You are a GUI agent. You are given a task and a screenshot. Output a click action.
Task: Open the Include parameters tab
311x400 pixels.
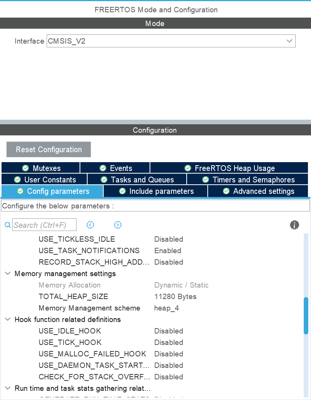[x=156, y=191]
